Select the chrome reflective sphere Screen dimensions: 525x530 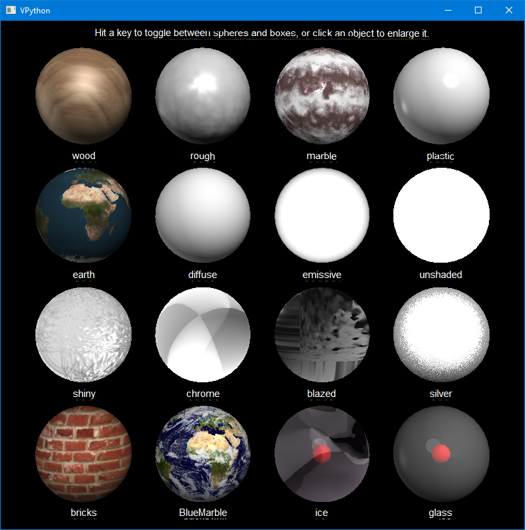coord(202,335)
